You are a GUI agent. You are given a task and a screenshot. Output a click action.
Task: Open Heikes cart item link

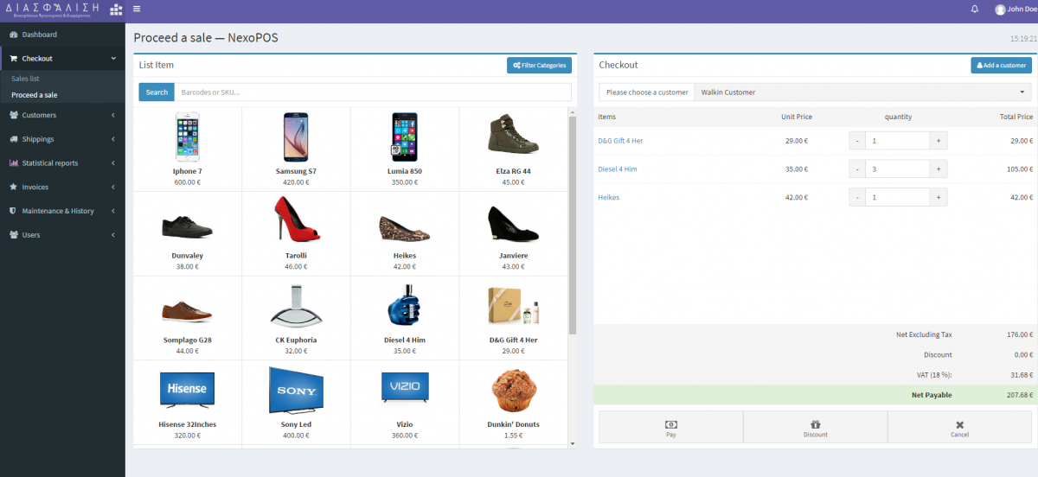click(x=609, y=198)
